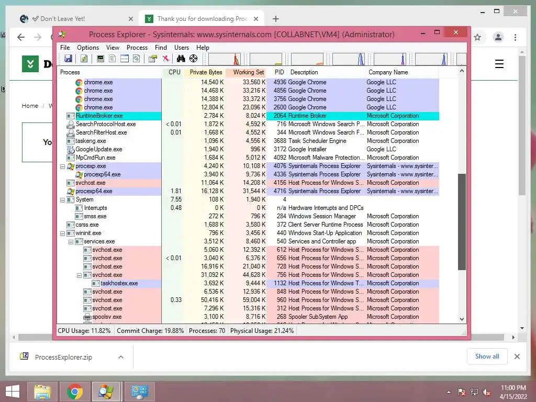The height and width of the screenshot is (402, 536).
Task: Switch to the Don't Leave Yet! Chrome tab
Action: click(x=76, y=19)
